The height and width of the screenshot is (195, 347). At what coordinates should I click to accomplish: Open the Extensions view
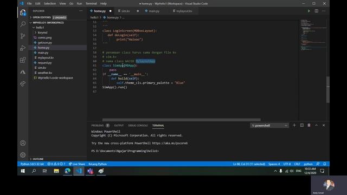point(23,60)
